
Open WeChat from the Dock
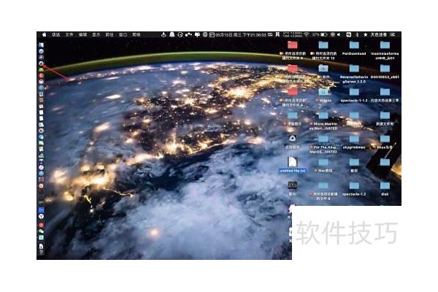click(x=41, y=231)
